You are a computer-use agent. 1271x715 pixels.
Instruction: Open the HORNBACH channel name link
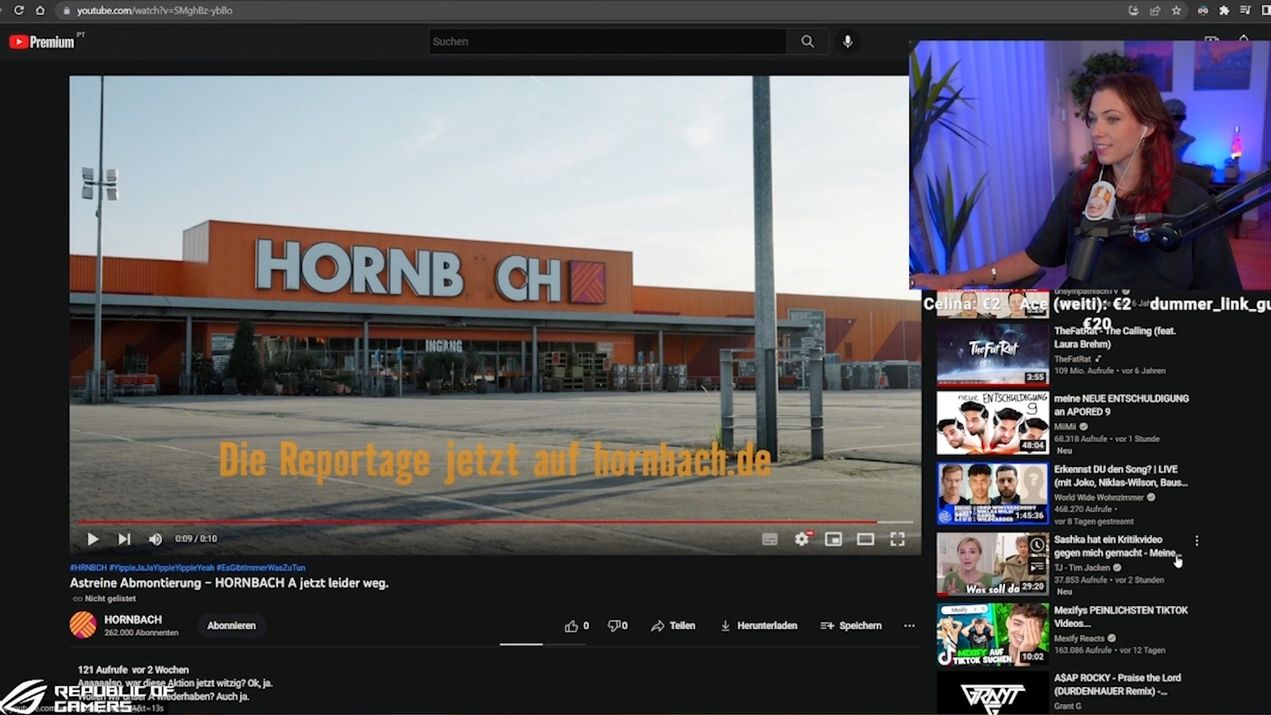(x=132, y=620)
